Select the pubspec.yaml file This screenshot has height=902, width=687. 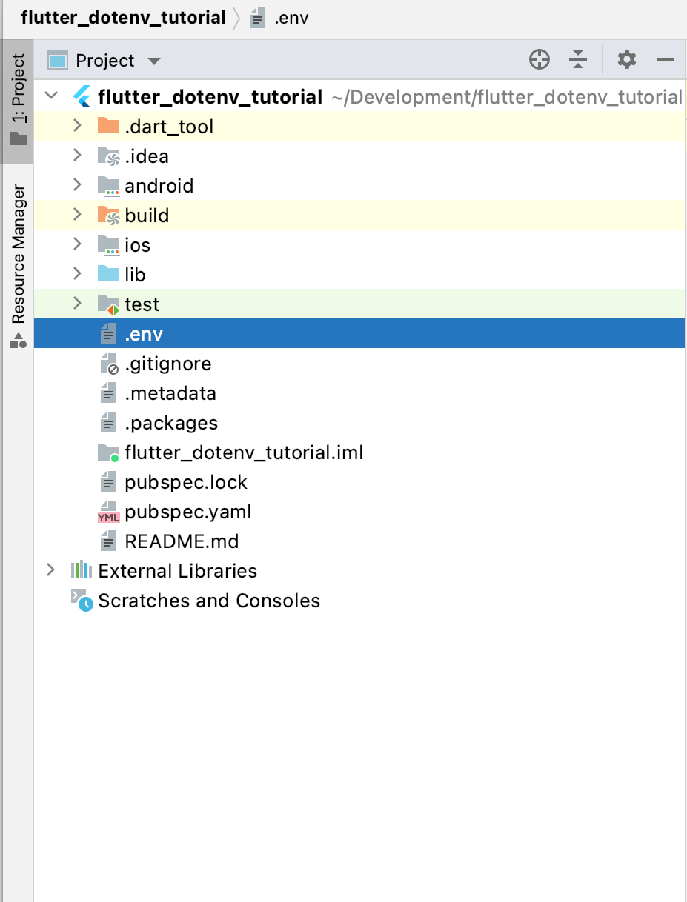coord(188,512)
